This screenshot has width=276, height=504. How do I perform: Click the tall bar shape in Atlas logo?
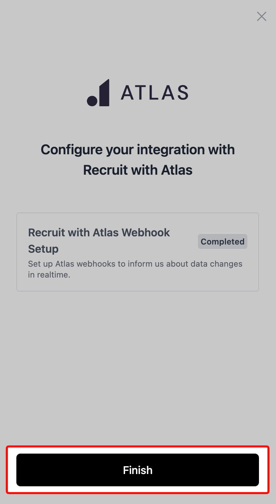click(x=105, y=93)
